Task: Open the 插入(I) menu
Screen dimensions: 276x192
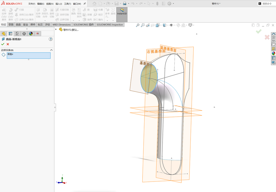Action: click(58, 4)
